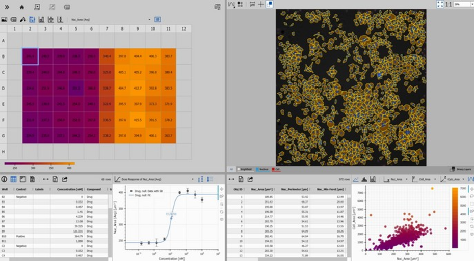Open the layout settings icon at top right of plate panel

(x=217, y=7)
